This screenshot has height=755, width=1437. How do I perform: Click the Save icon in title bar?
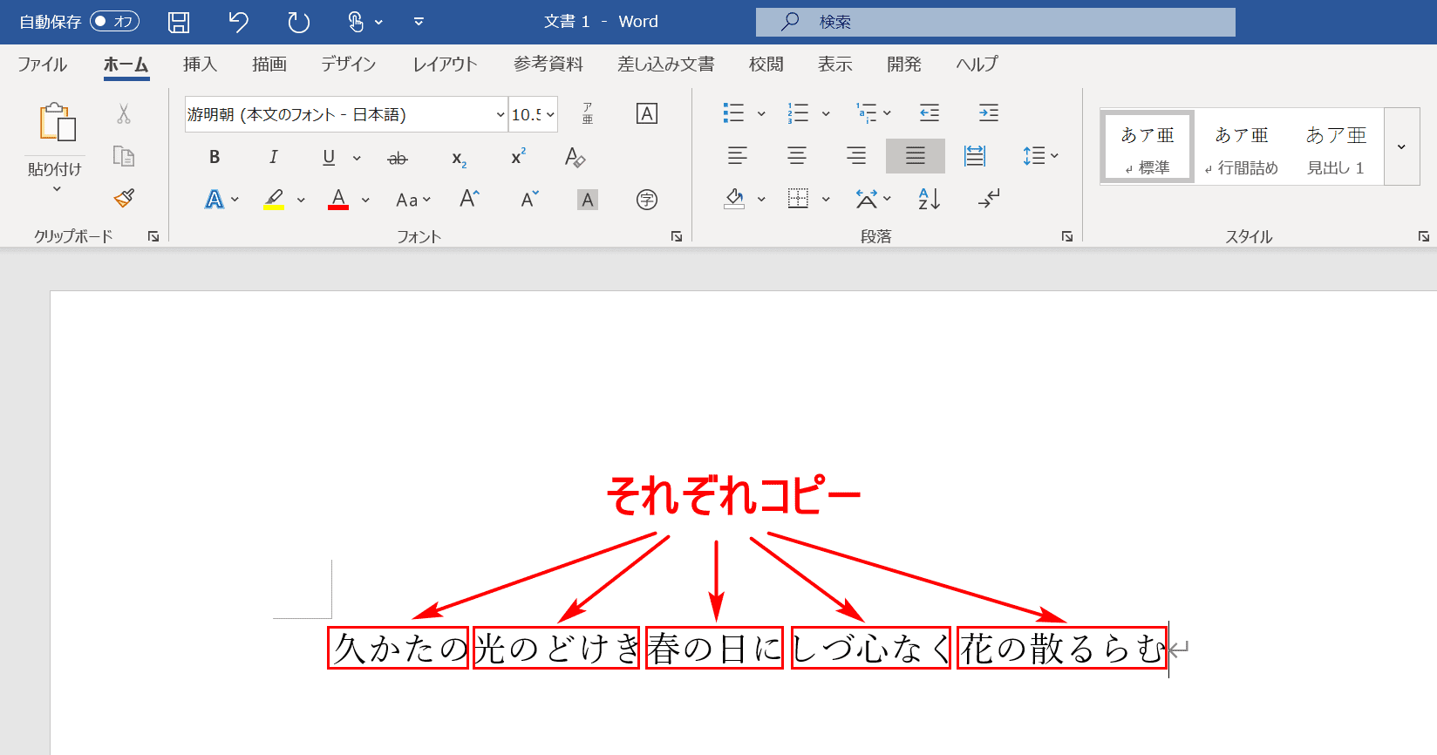pyautogui.click(x=179, y=22)
